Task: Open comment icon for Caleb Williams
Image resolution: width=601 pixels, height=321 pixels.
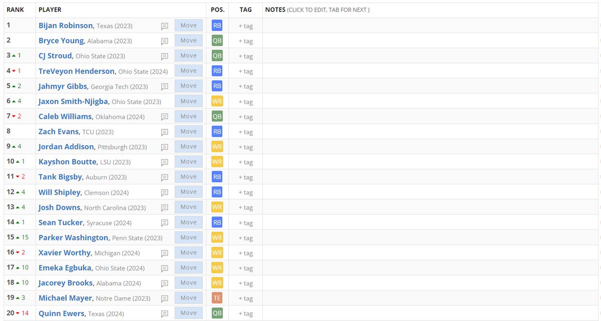Action: pyautogui.click(x=165, y=117)
